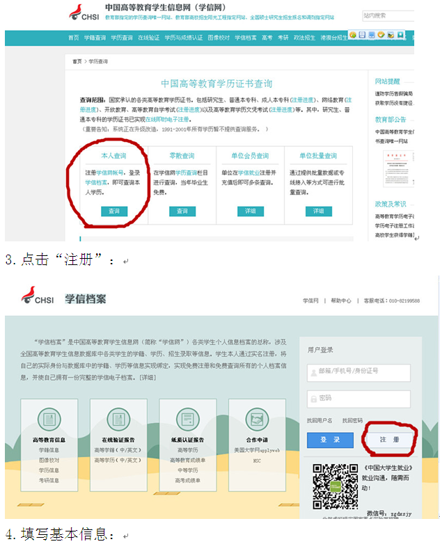Click the 高等教育信息 round document icon

[49, 419]
